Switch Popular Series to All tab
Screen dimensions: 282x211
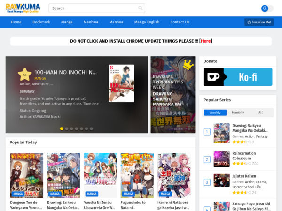point(260,113)
